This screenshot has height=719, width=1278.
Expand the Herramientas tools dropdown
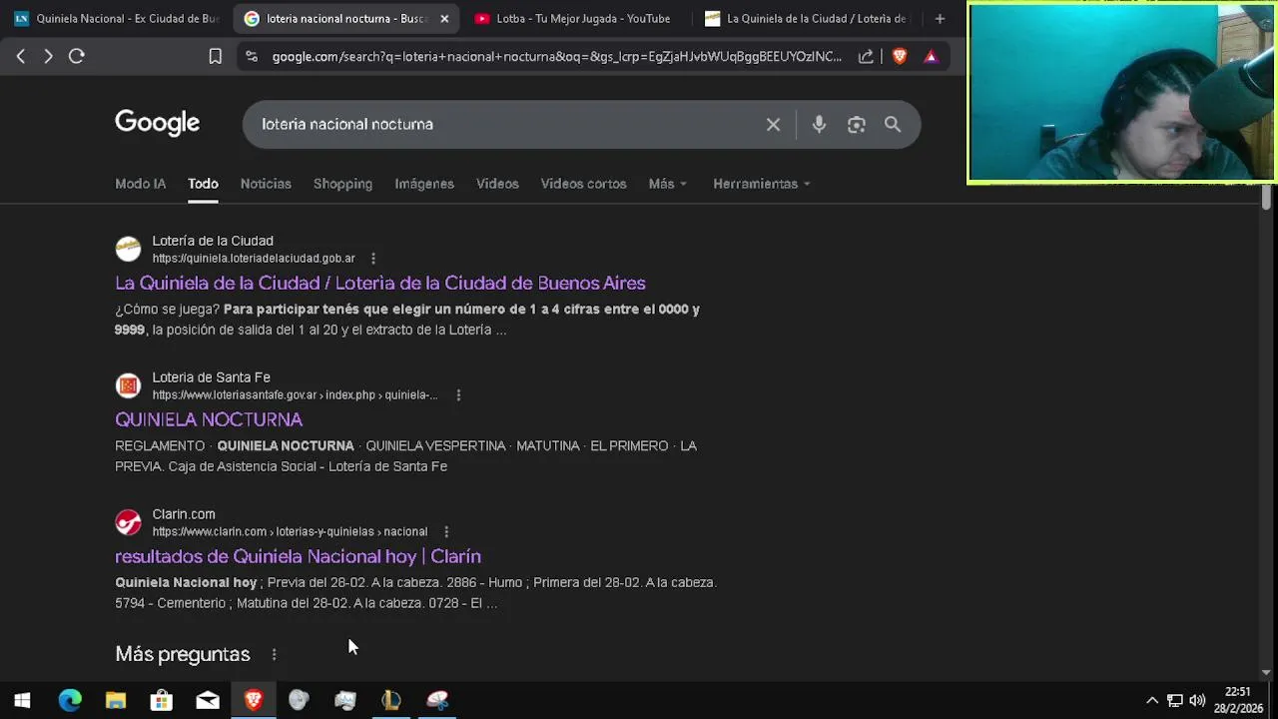tap(762, 184)
